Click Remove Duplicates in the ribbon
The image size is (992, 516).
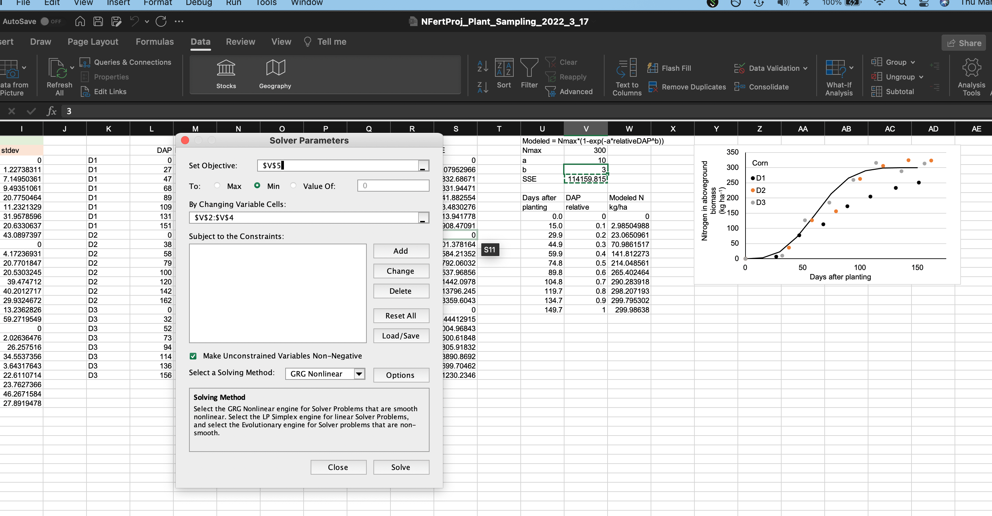(x=687, y=87)
